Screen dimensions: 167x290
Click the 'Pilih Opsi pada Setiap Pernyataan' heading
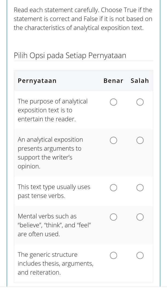[70, 55]
